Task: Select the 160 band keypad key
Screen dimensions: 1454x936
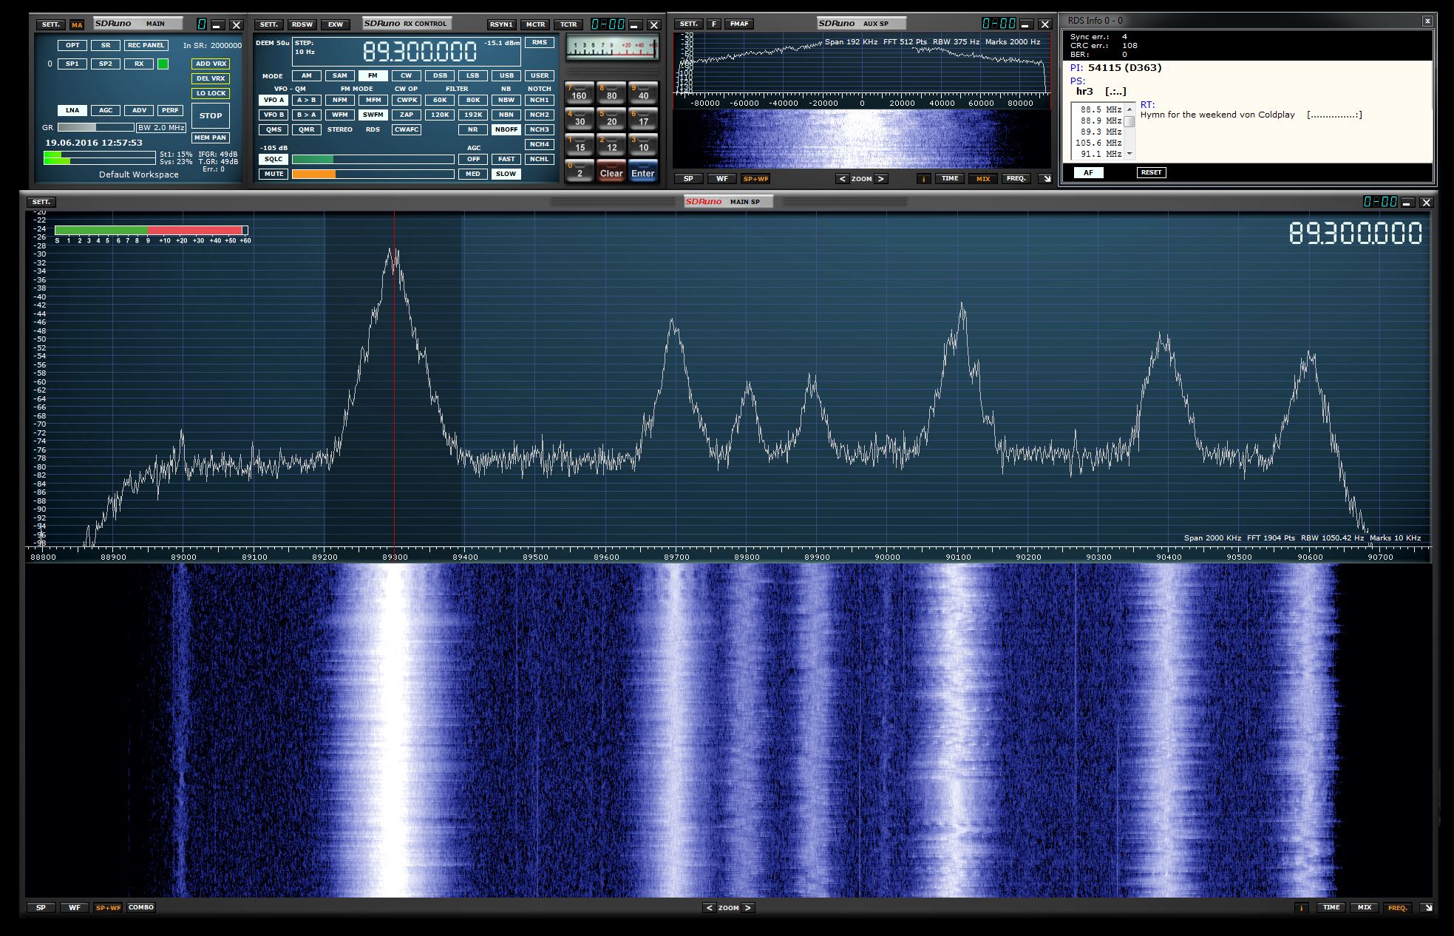Action: pyautogui.click(x=579, y=92)
